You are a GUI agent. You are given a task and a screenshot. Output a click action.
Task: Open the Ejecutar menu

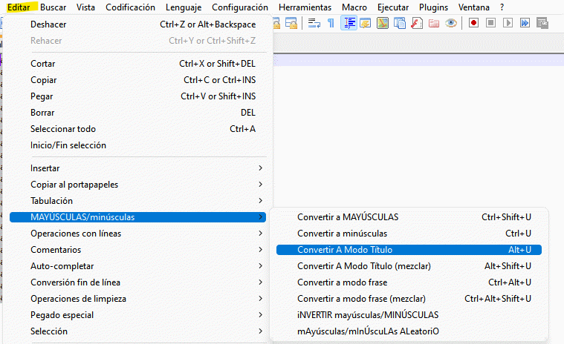393,7
